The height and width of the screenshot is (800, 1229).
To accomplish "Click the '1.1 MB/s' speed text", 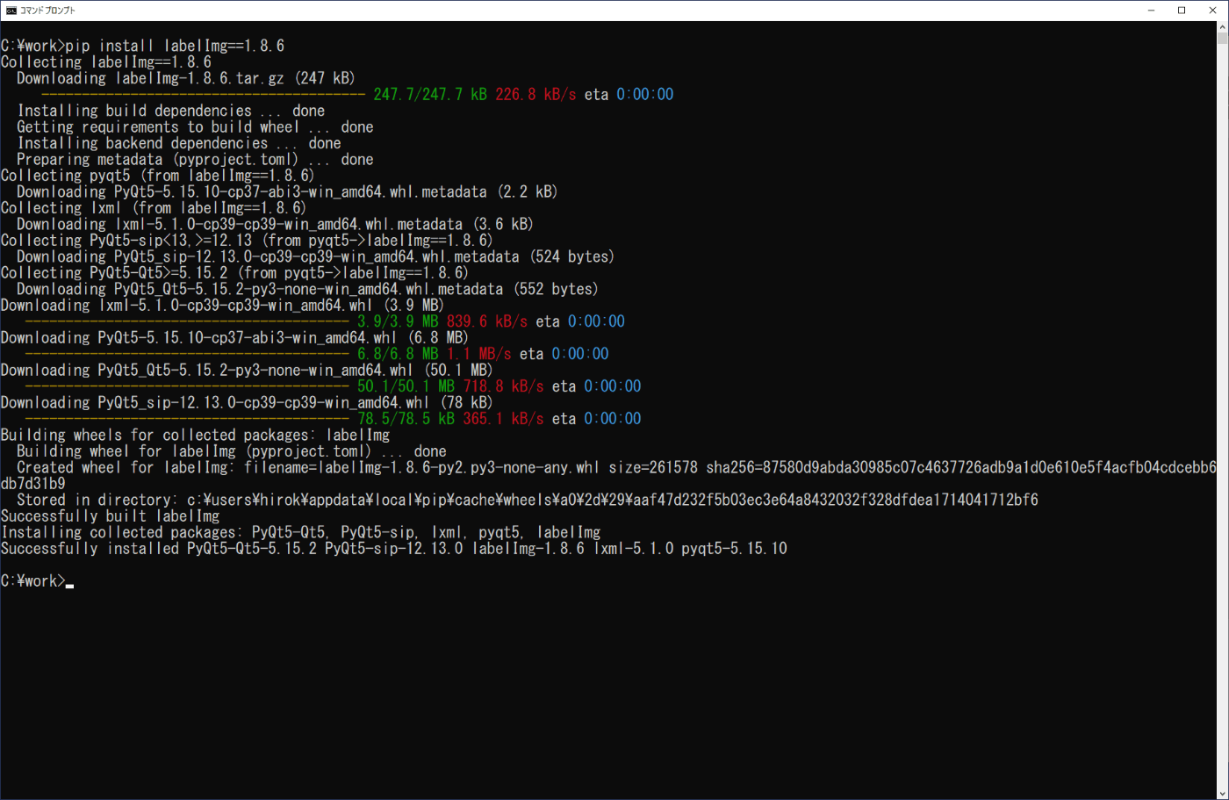I will click(479, 354).
